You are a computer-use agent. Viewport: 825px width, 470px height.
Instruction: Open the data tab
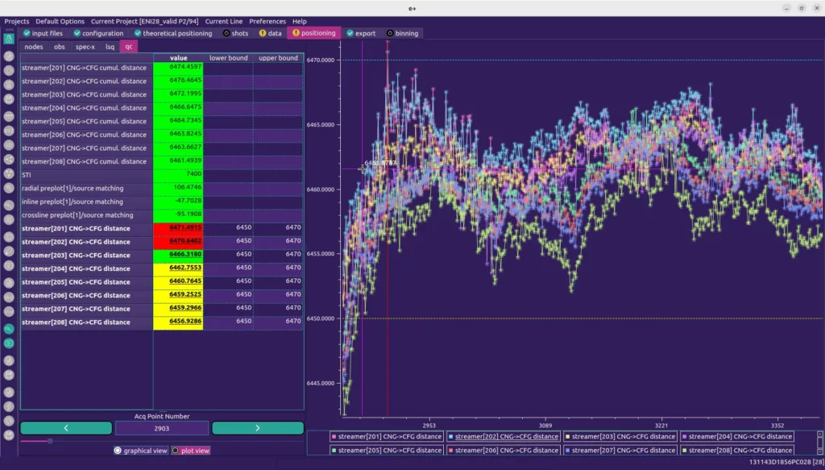click(271, 33)
